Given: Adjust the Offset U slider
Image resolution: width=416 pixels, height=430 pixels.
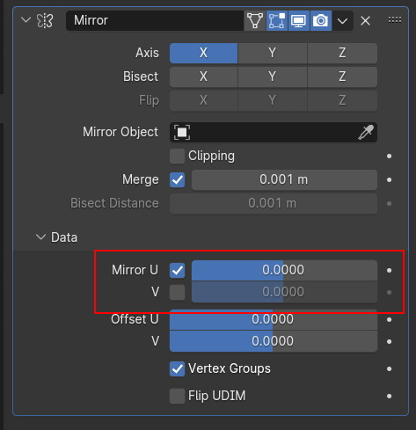Looking at the screenshot, I should (x=274, y=319).
